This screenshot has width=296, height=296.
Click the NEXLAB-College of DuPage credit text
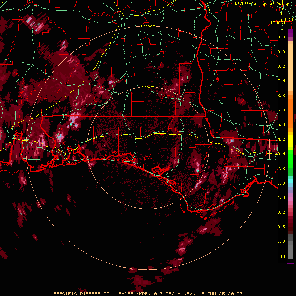pos(265,4)
